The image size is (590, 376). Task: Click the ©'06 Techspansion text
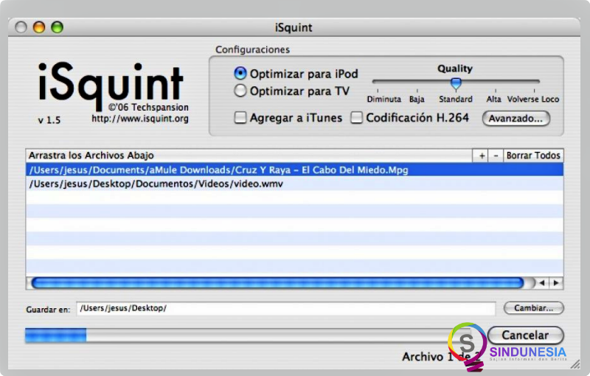tap(149, 107)
